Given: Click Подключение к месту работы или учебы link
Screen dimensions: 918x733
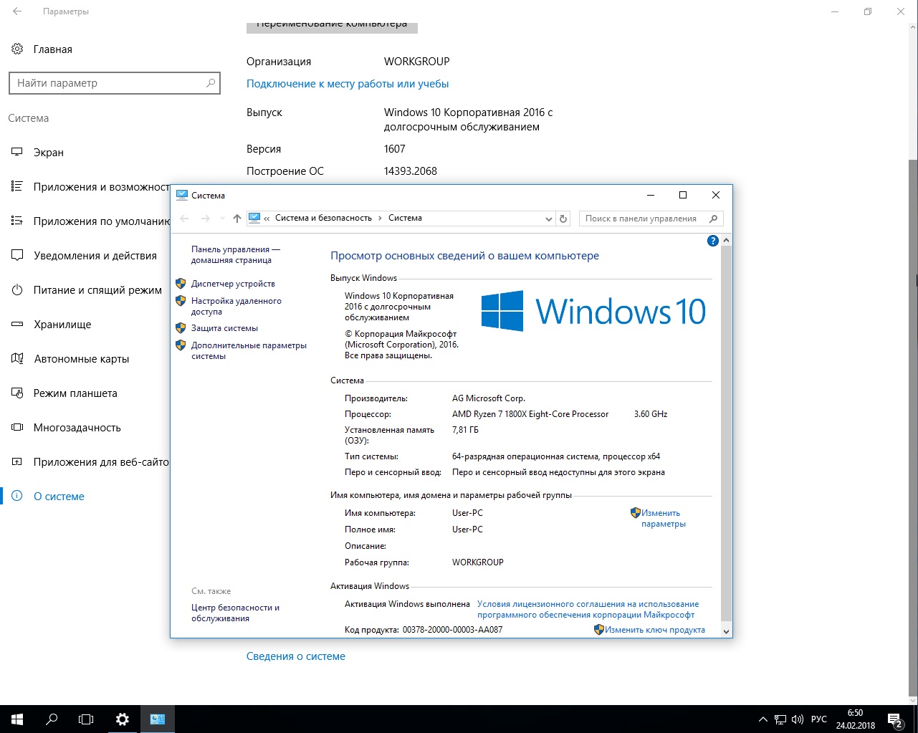Looking at the screenshot, I should coord(348,84).
